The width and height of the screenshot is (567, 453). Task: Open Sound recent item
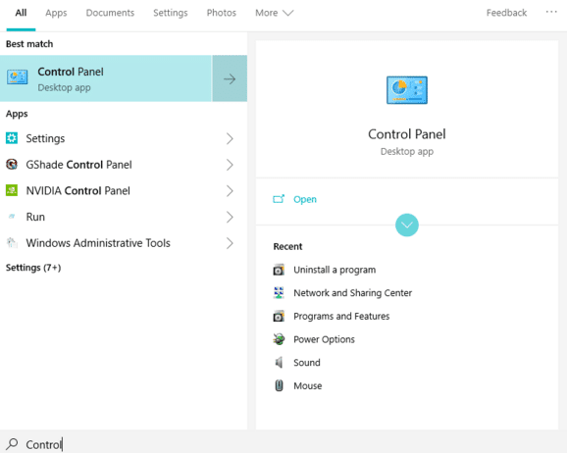pyautogui.click(x=307, y=362)
